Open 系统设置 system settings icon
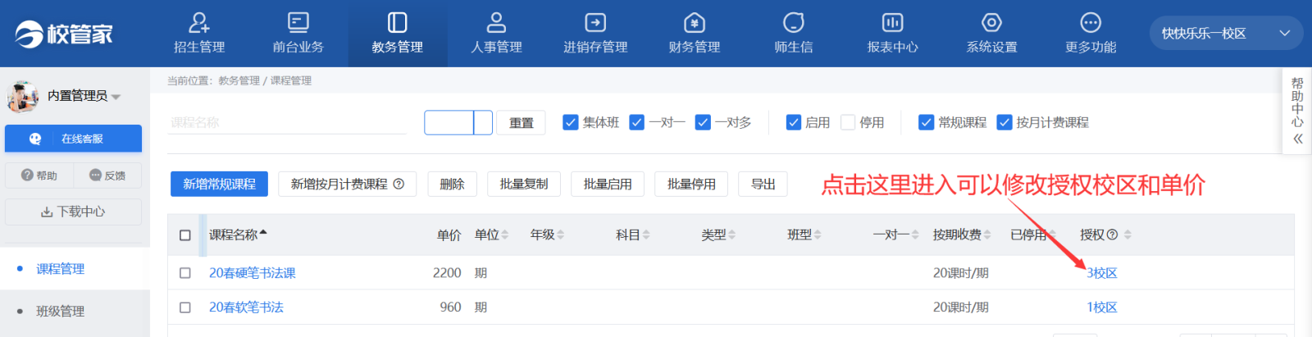The image size is (1312, 337). (x=991, y=23)
